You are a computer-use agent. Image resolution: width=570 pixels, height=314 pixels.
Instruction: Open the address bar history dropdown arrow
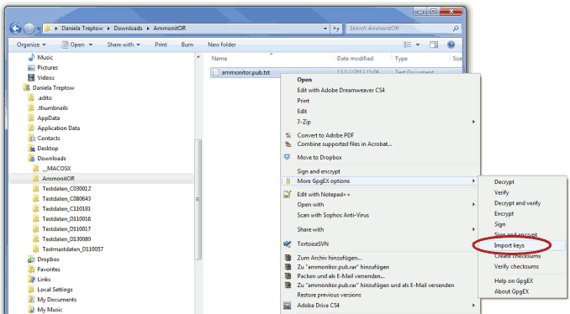point(325,29)
